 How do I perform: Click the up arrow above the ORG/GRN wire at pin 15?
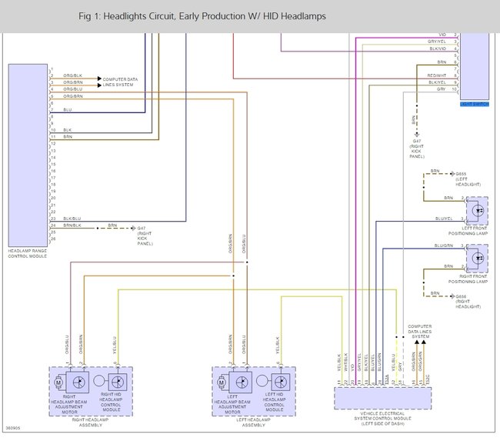click(x=424, y=342)
